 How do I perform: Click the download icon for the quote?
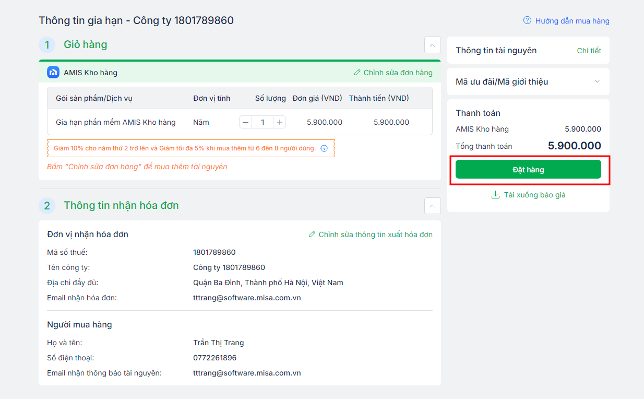coord(495,195)
